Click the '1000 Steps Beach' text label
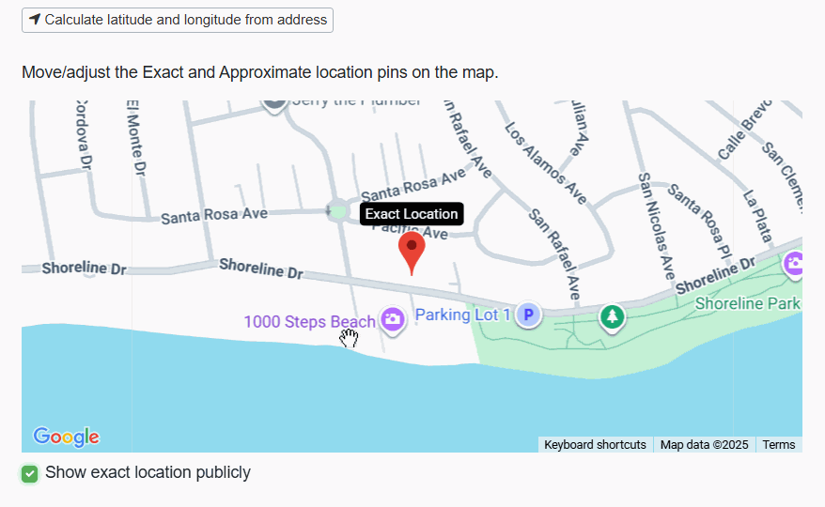The image size is (825, 507). (309, 321)
